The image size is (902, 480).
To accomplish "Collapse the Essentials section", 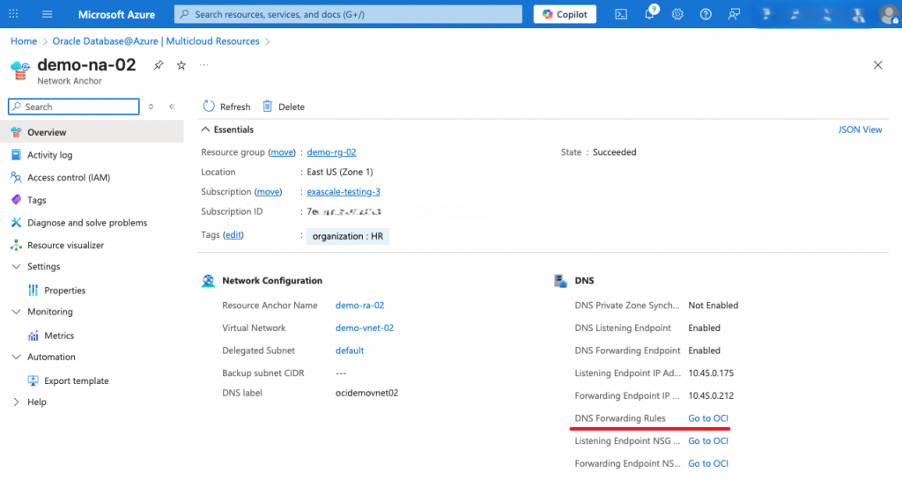I will (x=207, y=129).
